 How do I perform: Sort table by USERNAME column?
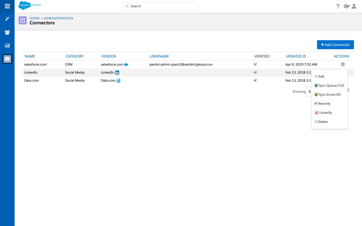(x=159, y=56)
